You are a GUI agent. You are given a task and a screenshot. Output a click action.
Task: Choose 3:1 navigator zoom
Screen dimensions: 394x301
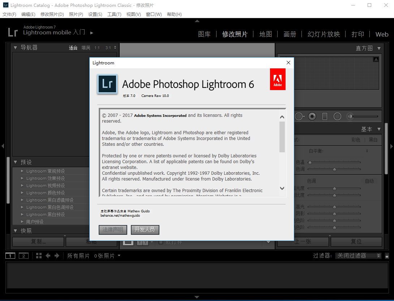click(108, 48)
